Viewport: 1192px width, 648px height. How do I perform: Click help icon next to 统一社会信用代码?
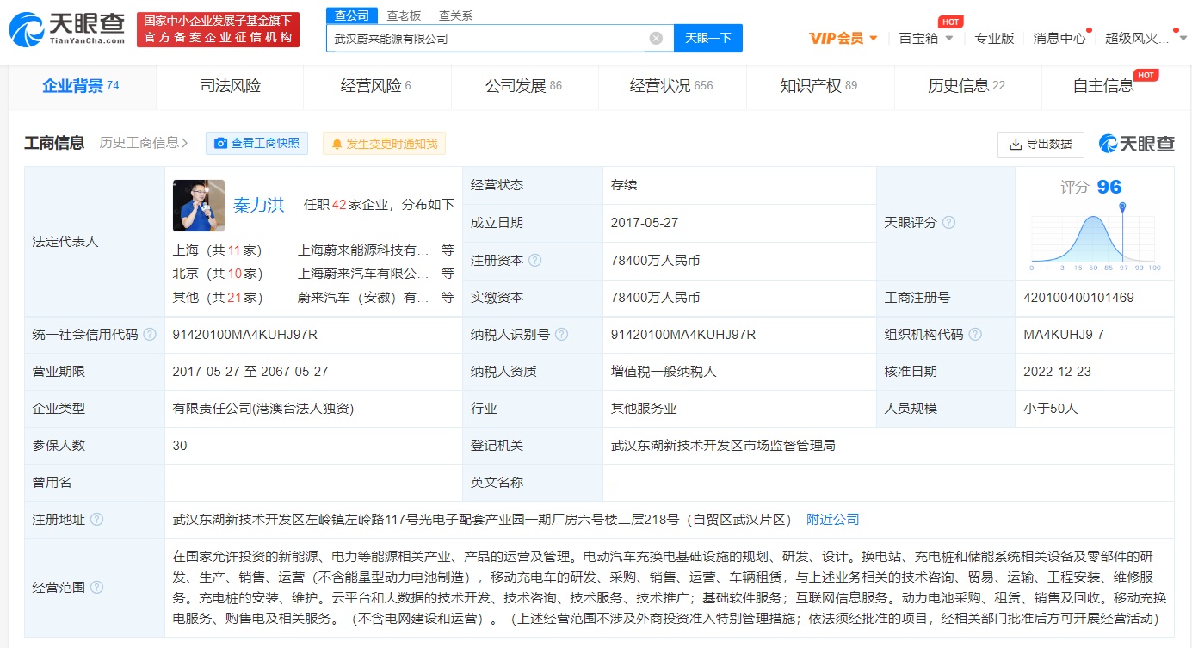pos(150,335)
